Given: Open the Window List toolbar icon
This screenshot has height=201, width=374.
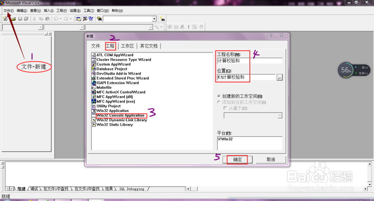Looking at the screenshot, I should point(91,19).
